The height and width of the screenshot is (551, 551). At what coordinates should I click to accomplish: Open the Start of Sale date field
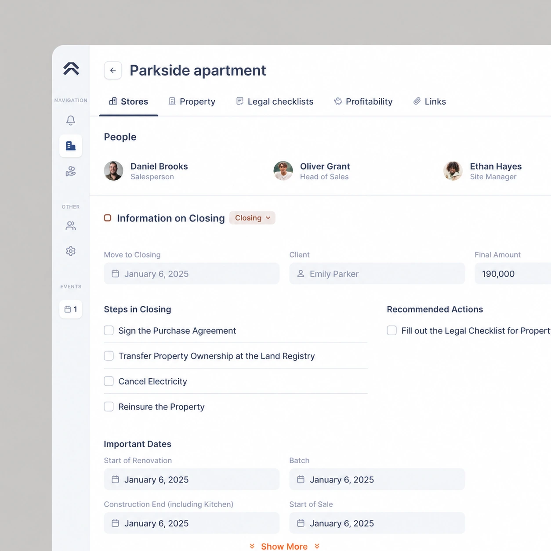tap(377, 523)
